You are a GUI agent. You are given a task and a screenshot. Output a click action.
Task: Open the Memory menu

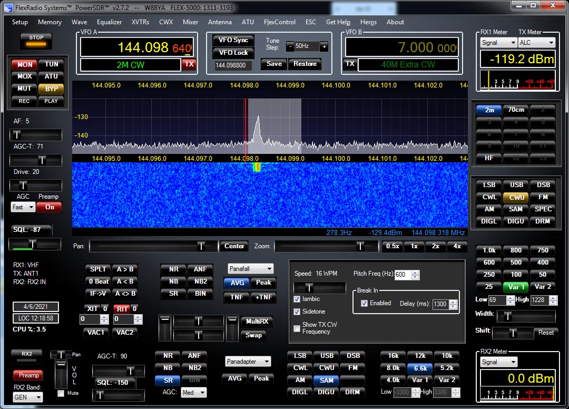click(x=50, y=22)
